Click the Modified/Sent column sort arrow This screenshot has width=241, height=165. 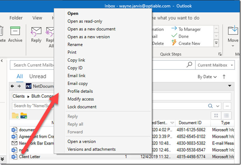[172, 123]
